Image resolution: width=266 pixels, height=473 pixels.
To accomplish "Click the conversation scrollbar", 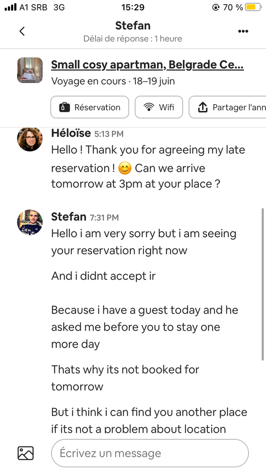I will tap(263, 284).
